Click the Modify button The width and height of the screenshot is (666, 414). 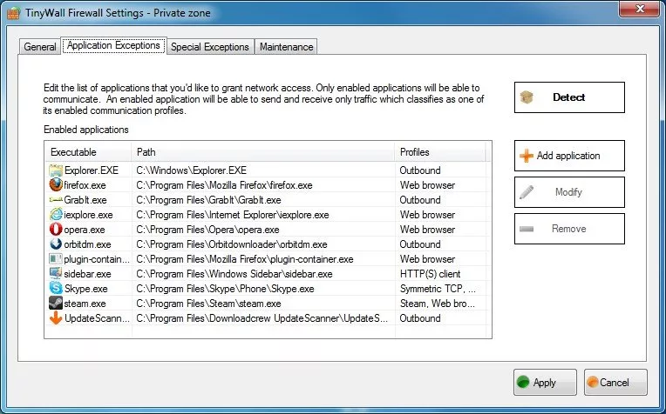pyautogui.click(x=569, y=192)
